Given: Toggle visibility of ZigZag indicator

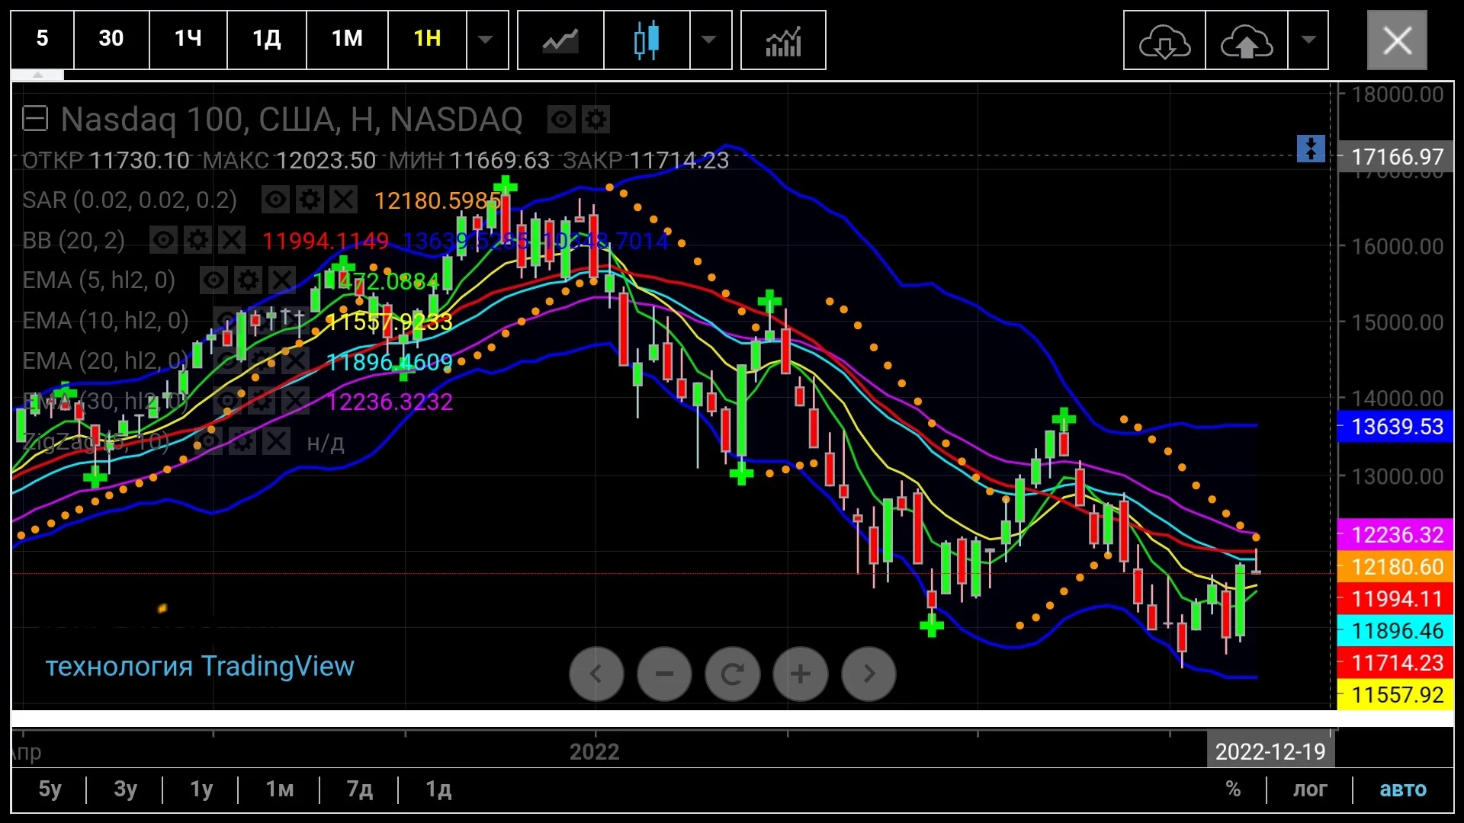Looking at the screenshot, I should 208,441.
